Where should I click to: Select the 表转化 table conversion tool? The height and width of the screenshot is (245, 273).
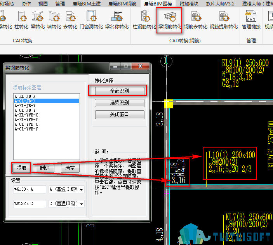(x=70, y=20)
